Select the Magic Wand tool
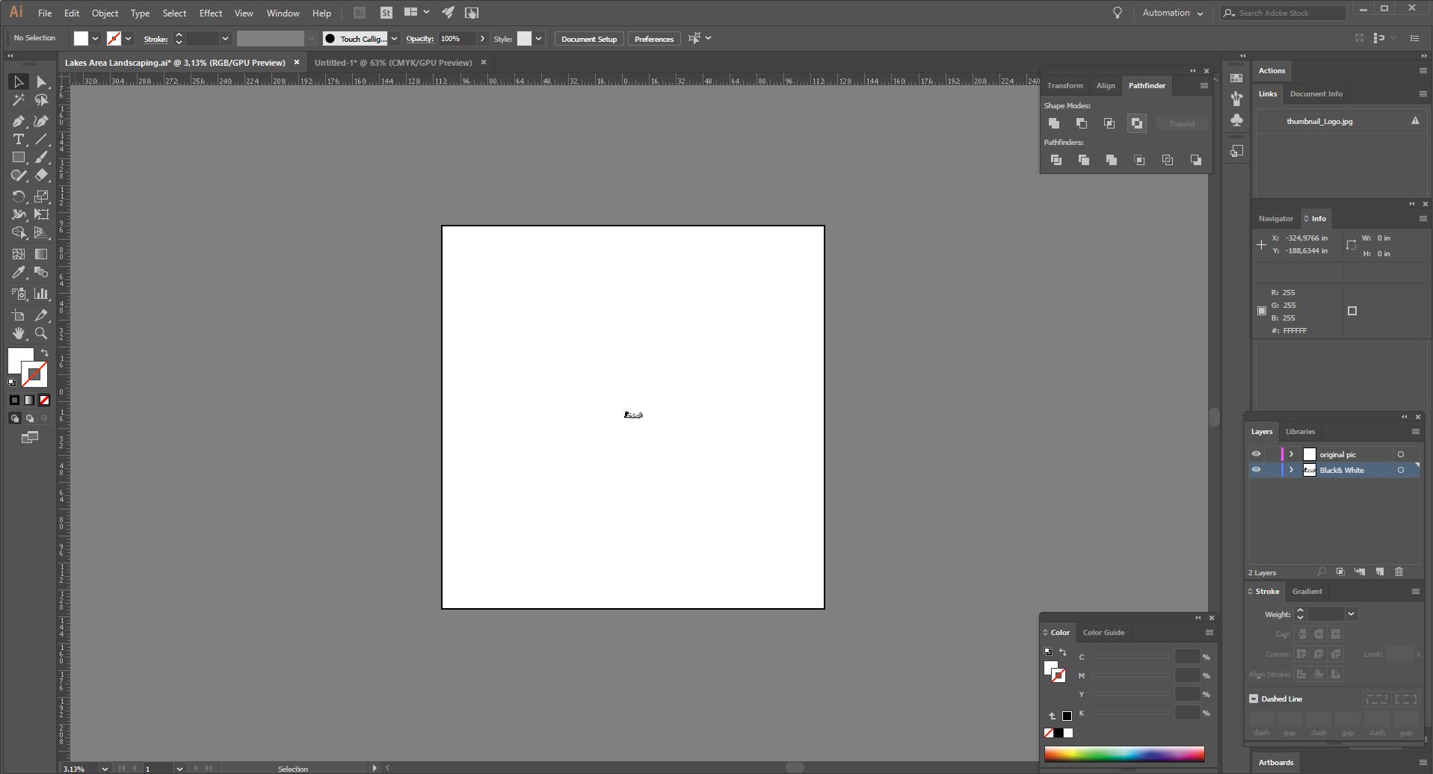Viewport: 1433px width, 774px height. pos(19,100)
